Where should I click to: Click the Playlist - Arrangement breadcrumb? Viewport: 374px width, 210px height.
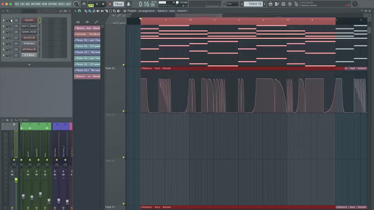pos(141,11)
